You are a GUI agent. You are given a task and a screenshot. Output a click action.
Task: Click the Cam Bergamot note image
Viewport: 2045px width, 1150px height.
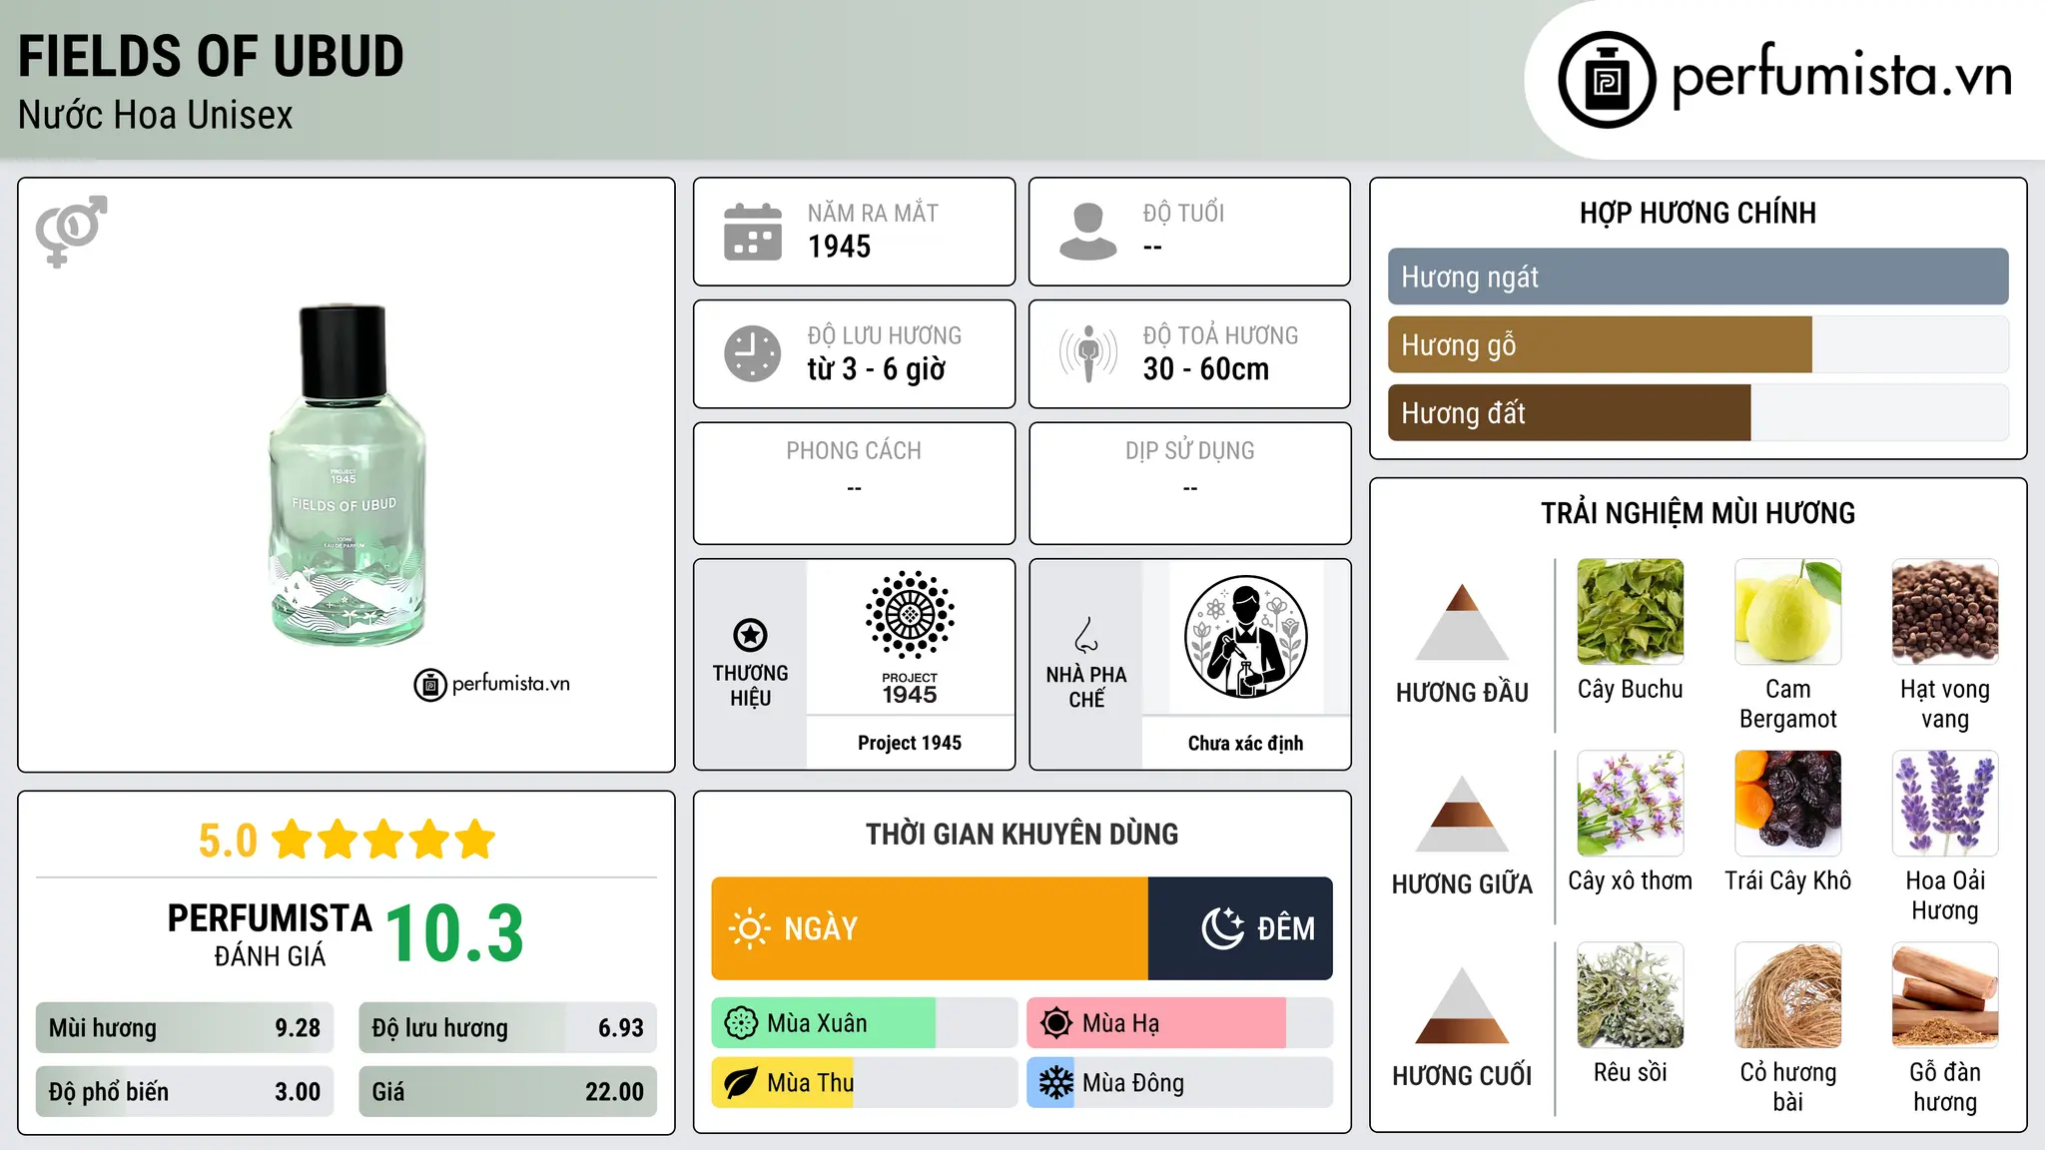coord(1787,612)
